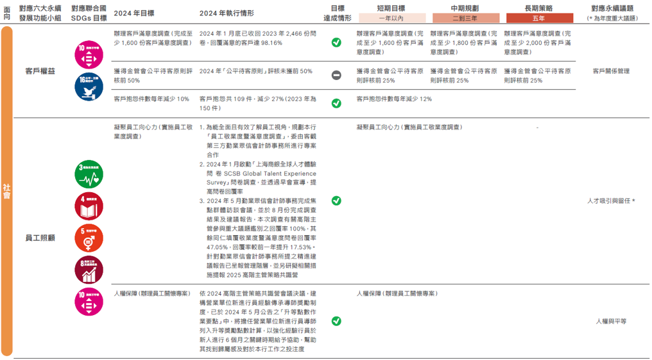This screenshot has width=652, height=360.
Task: Click the (* 為年度重大議題) note
Action: 612,19
